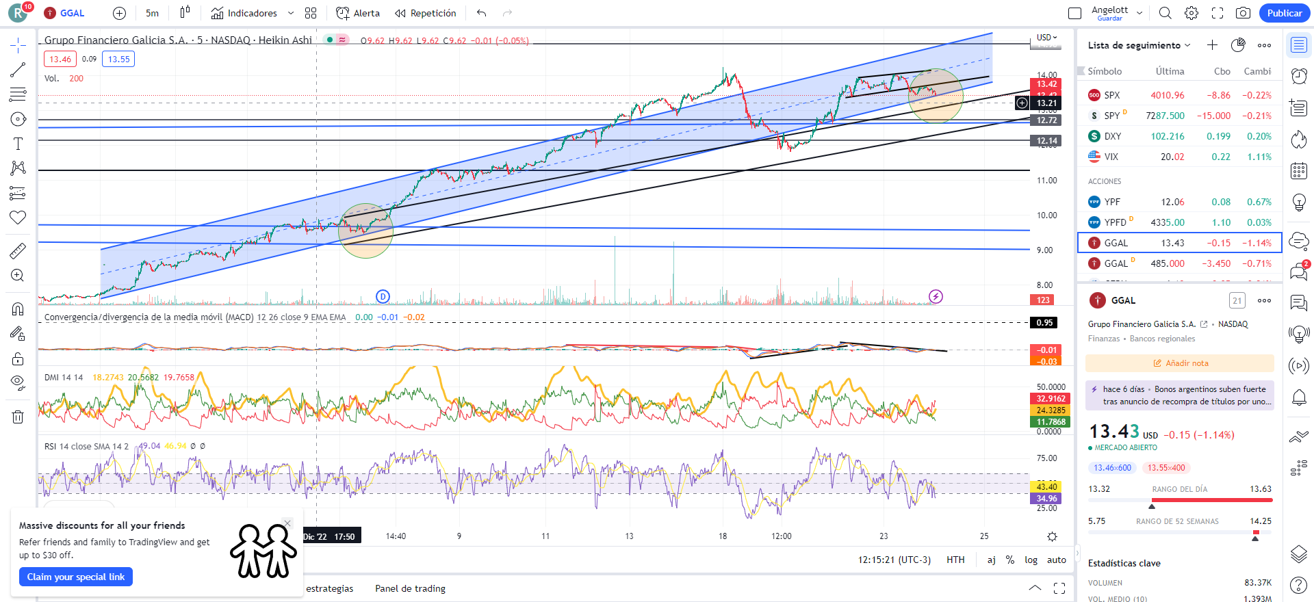Open the Fibonacci retracement tools

[18, 94]
